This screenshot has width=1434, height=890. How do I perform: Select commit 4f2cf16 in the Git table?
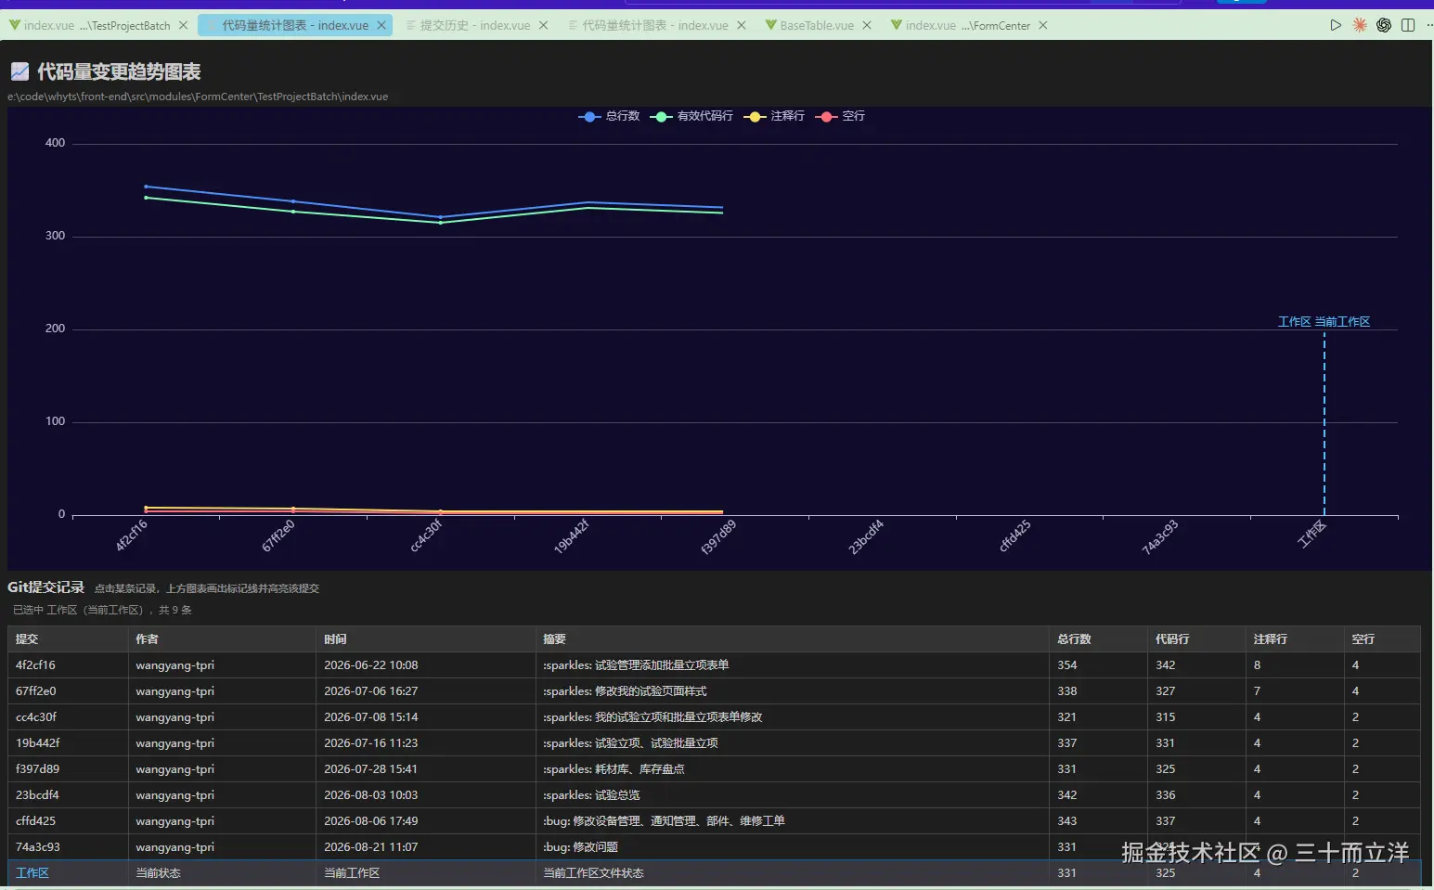pyautogui.click(x=714, y=665)
